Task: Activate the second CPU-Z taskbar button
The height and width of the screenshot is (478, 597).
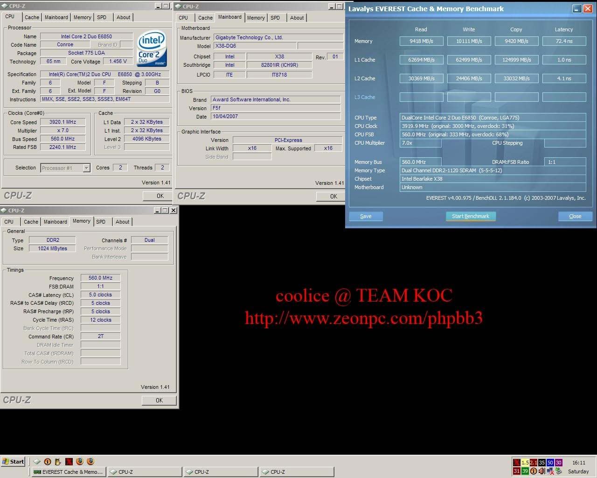Action: click(x=221, y=472)
